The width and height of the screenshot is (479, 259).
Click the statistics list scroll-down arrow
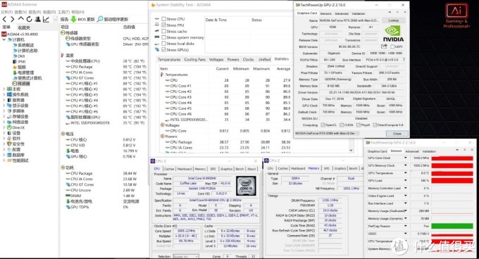click(351, 150)
